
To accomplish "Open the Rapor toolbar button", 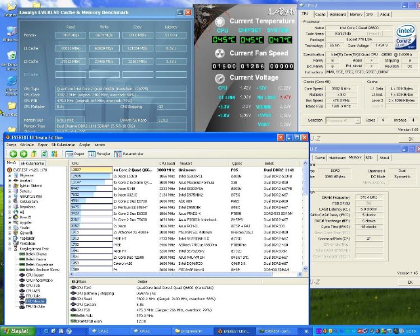I will [75, 154].
